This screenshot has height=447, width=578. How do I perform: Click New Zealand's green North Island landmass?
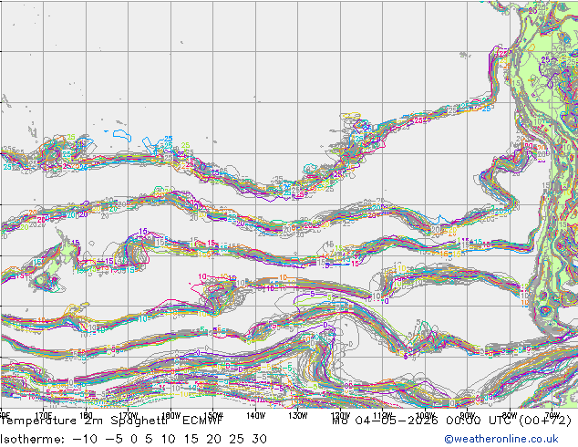(67, 252)
